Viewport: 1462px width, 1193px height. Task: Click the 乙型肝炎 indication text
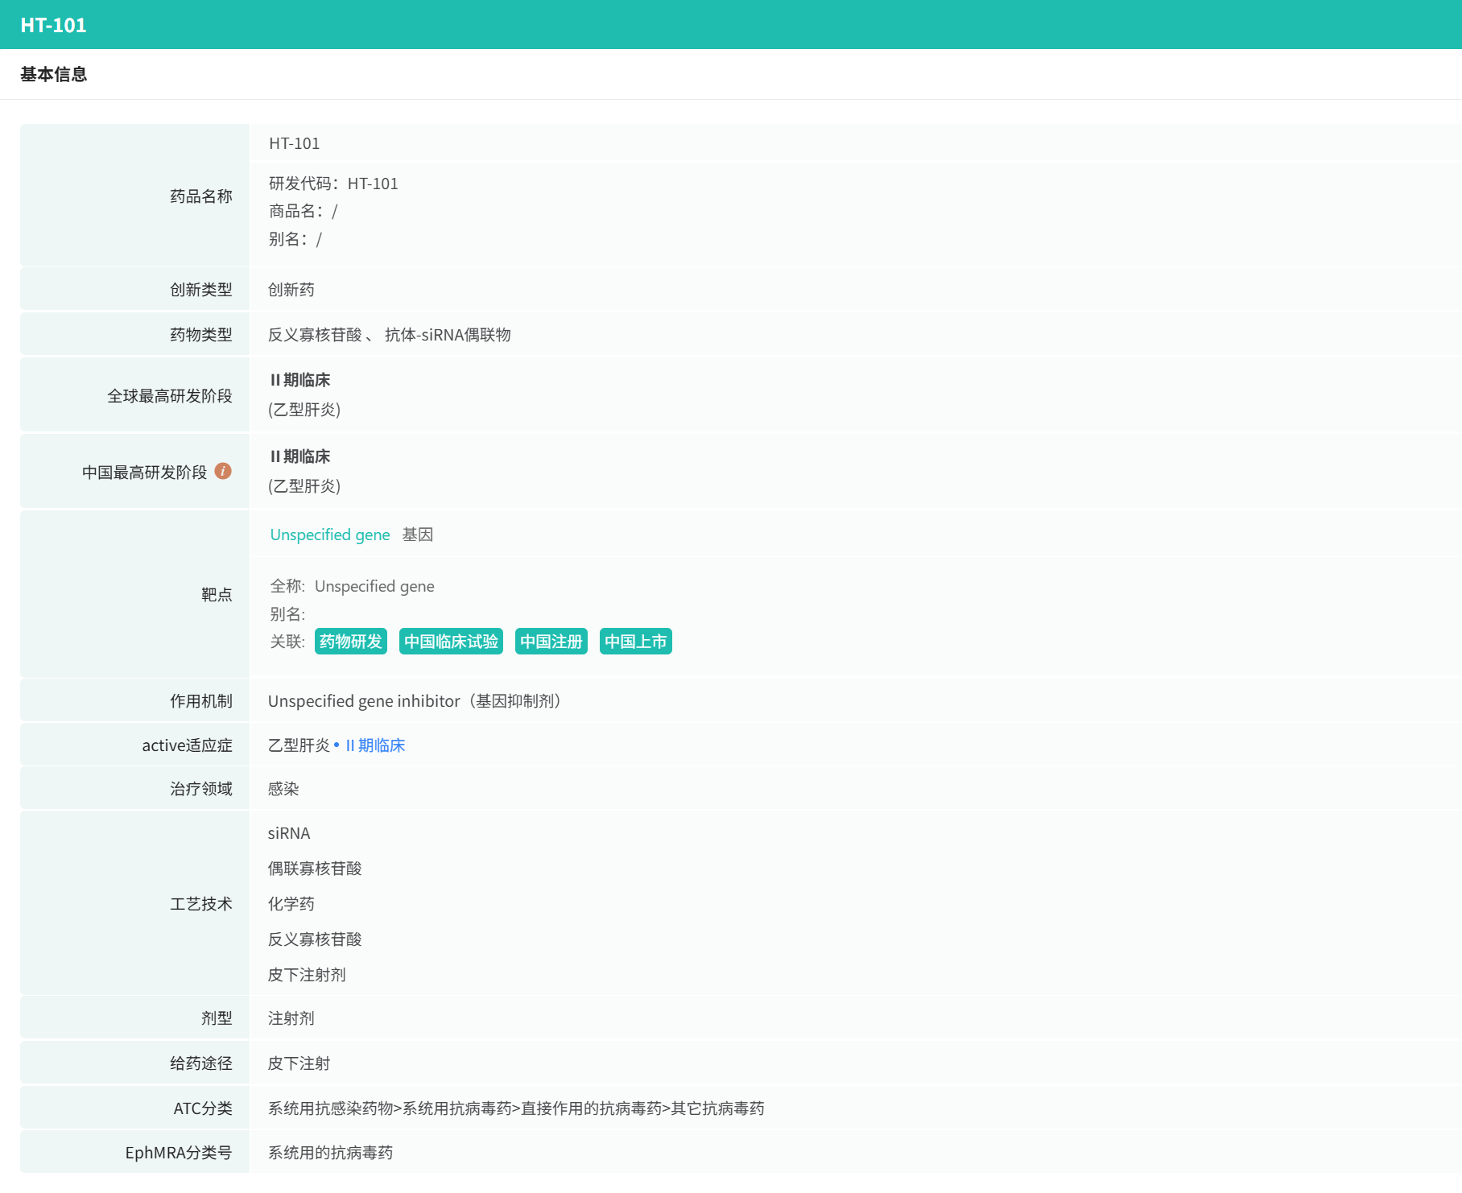pyautogui.click(x=299, y=745)
